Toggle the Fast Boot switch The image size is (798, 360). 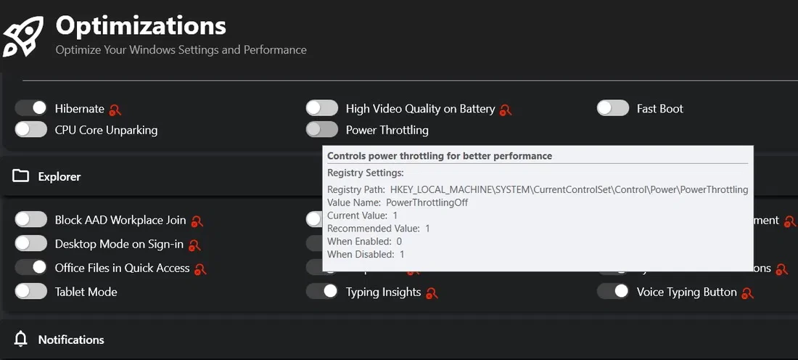pyautogui.click(x=613, y=108)
